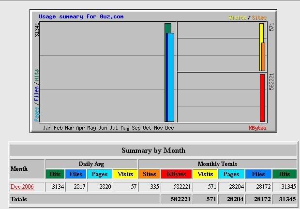The width and height of the screenshot is (300, 209).
Task: Click the red KBytes column header
Action: [176, 174]
